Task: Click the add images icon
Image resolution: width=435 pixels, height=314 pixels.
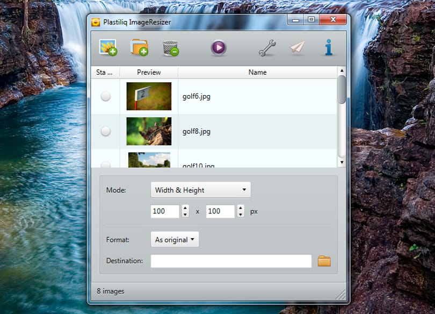Action: click(x=108, y=48)
